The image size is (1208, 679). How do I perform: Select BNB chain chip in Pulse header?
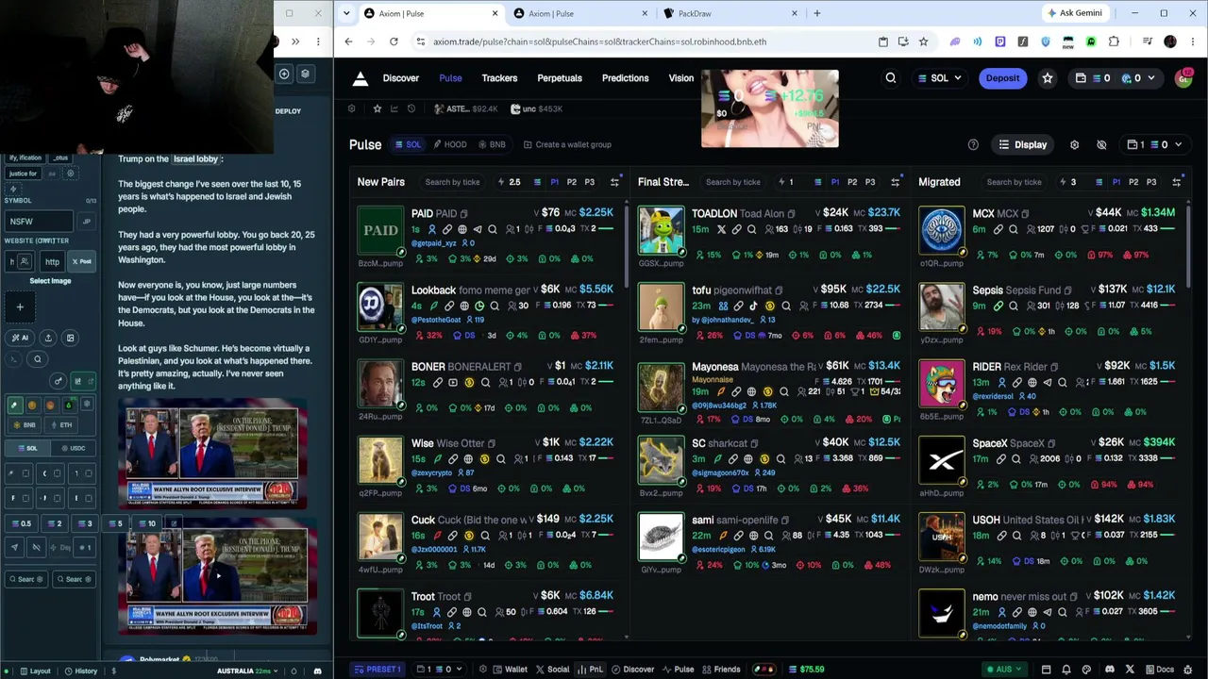(492, 144)
